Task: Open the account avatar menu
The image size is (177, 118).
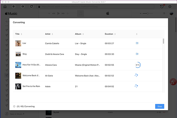Action: [171, 13]
